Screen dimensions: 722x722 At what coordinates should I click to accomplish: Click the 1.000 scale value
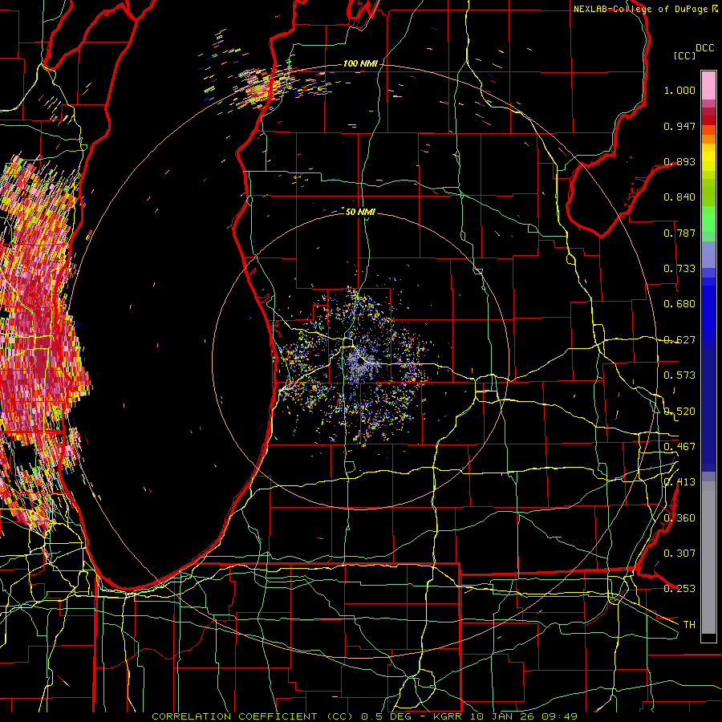(679, 90)
